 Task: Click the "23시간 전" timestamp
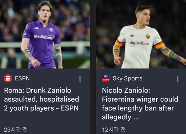(x=16, y=129)
